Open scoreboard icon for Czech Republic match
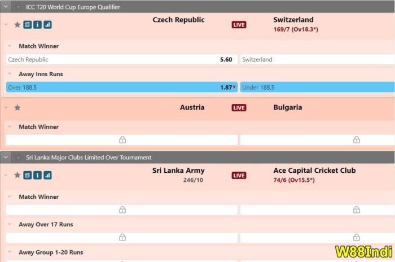Image resolution: width=395 pixels, height=262 pixels. pos(28,25)
